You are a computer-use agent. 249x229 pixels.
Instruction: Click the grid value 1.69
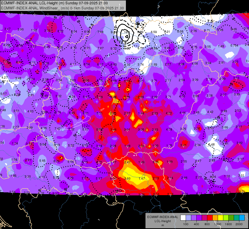154,65
